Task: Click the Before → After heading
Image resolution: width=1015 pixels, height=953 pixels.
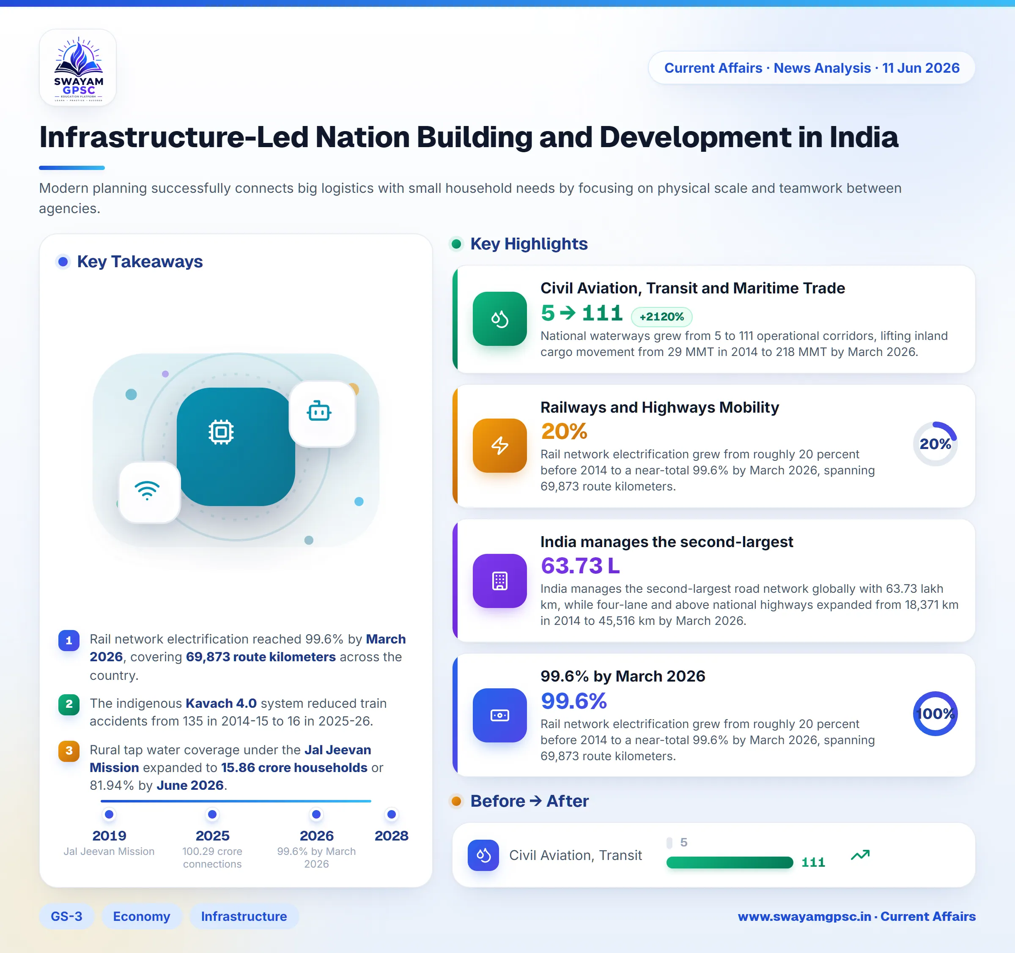Action: click(x=529, y=801)
